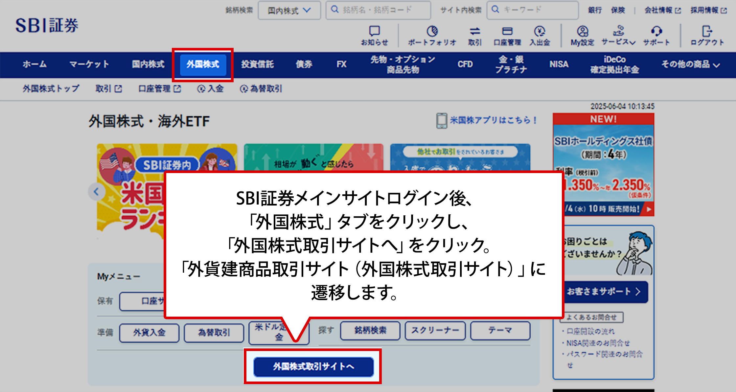Expand the その他の商品 dropdown
This screenshot has height=392, width=736.
click(691, 64)
